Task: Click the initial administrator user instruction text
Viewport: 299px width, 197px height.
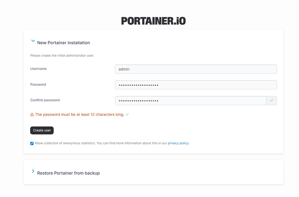Action: (x=62, y=56)
